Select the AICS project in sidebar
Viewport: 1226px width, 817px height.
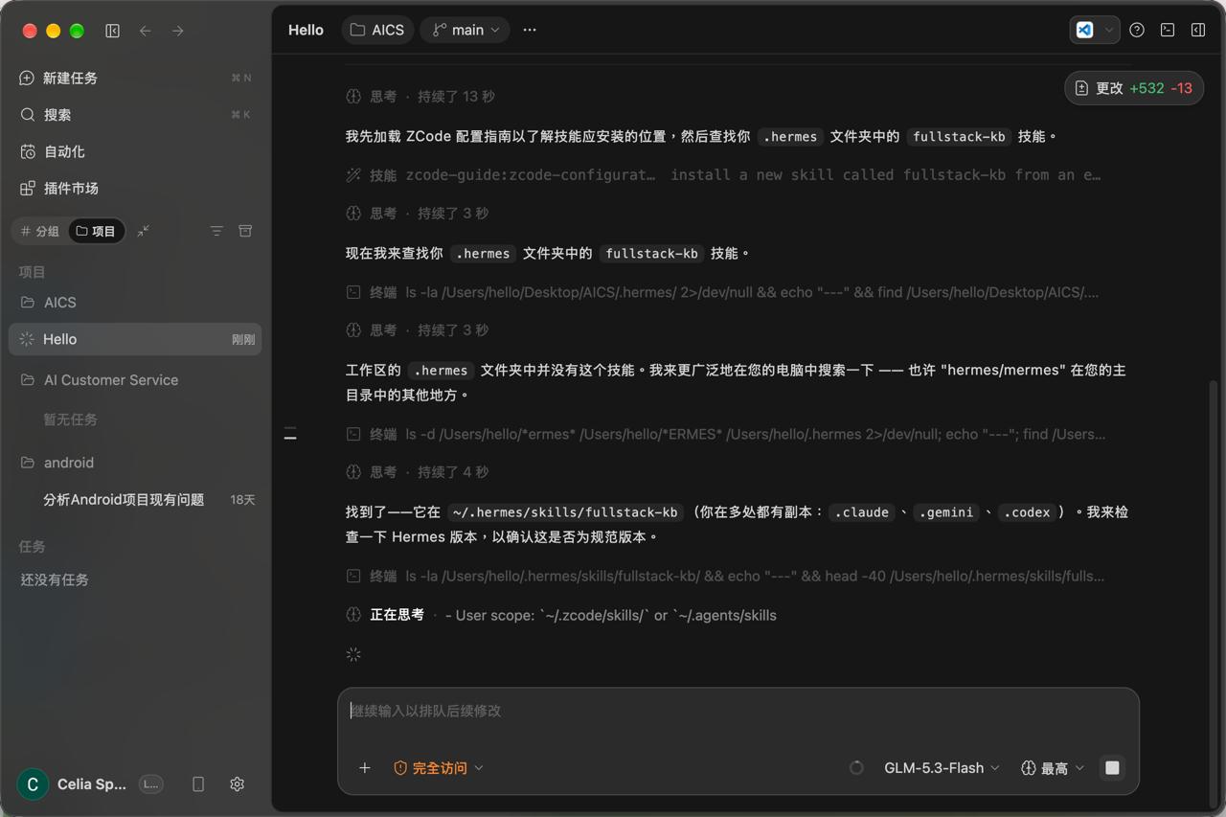135,303
